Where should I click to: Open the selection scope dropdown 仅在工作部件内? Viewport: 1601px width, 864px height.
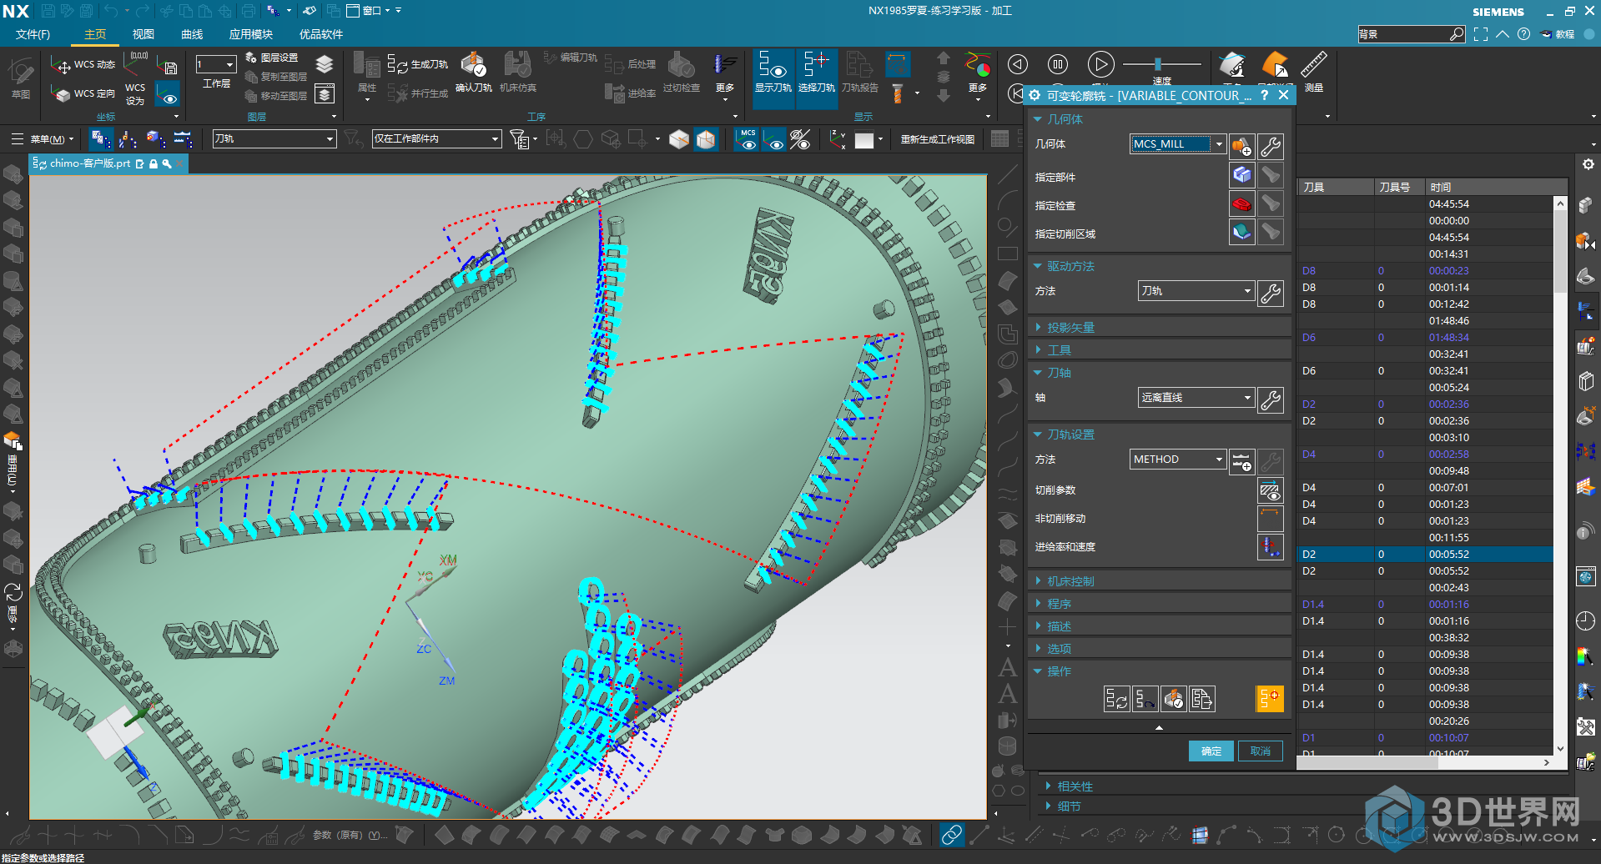436,139
